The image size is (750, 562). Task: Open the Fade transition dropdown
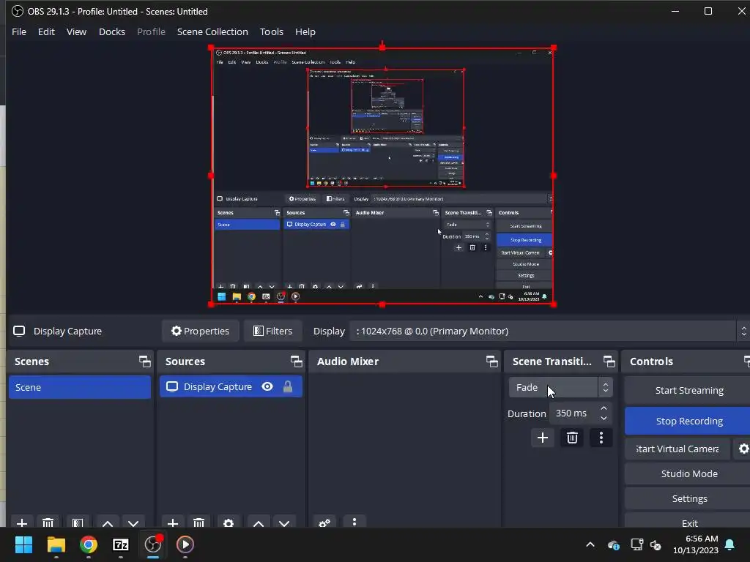[560, 387]
